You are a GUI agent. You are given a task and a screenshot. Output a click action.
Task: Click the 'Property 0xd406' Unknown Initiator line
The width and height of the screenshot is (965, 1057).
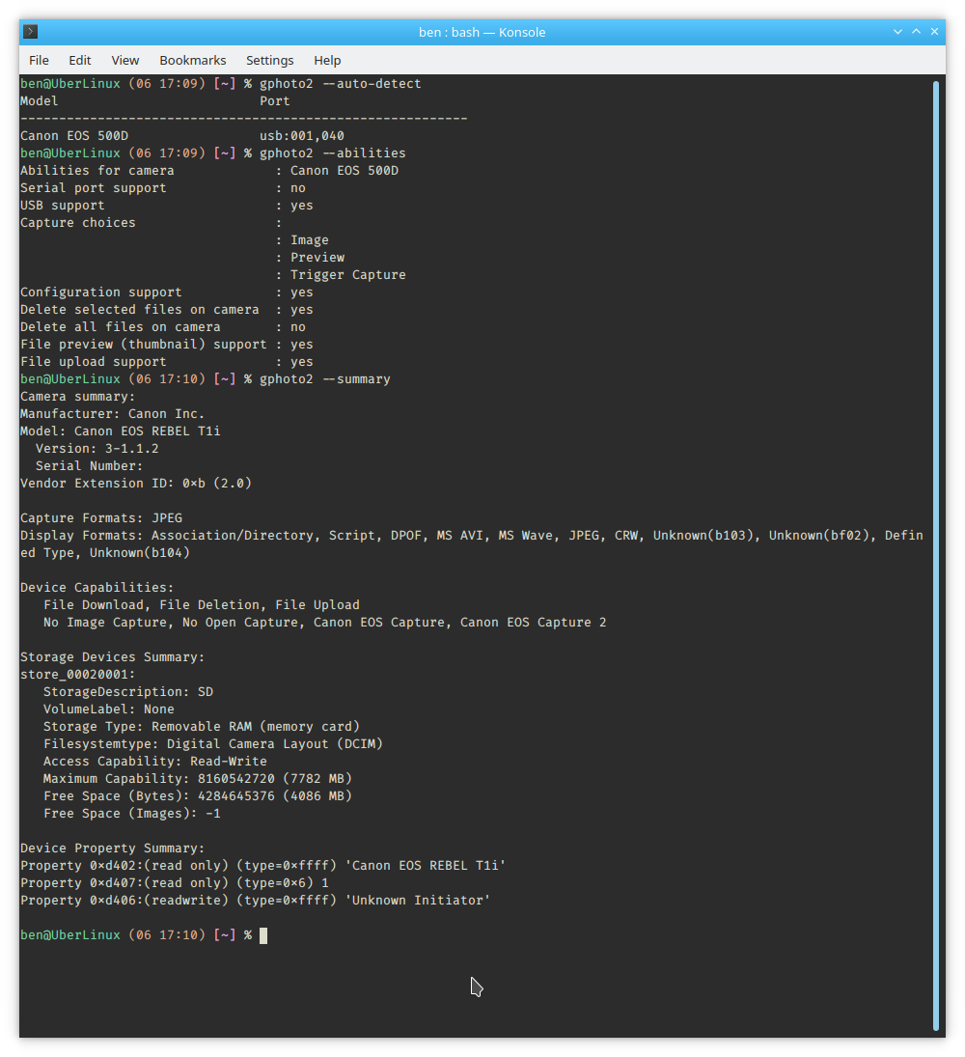pos(256,901)
